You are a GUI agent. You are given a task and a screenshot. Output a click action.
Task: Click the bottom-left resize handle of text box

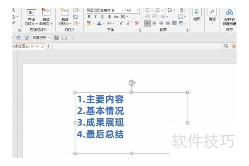tap(75, 153)
